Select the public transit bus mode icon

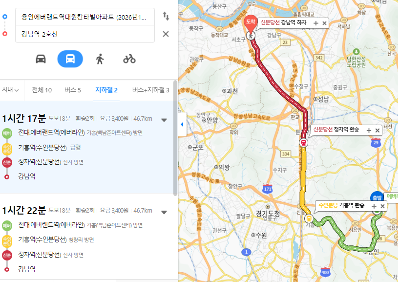click(70, 59)
